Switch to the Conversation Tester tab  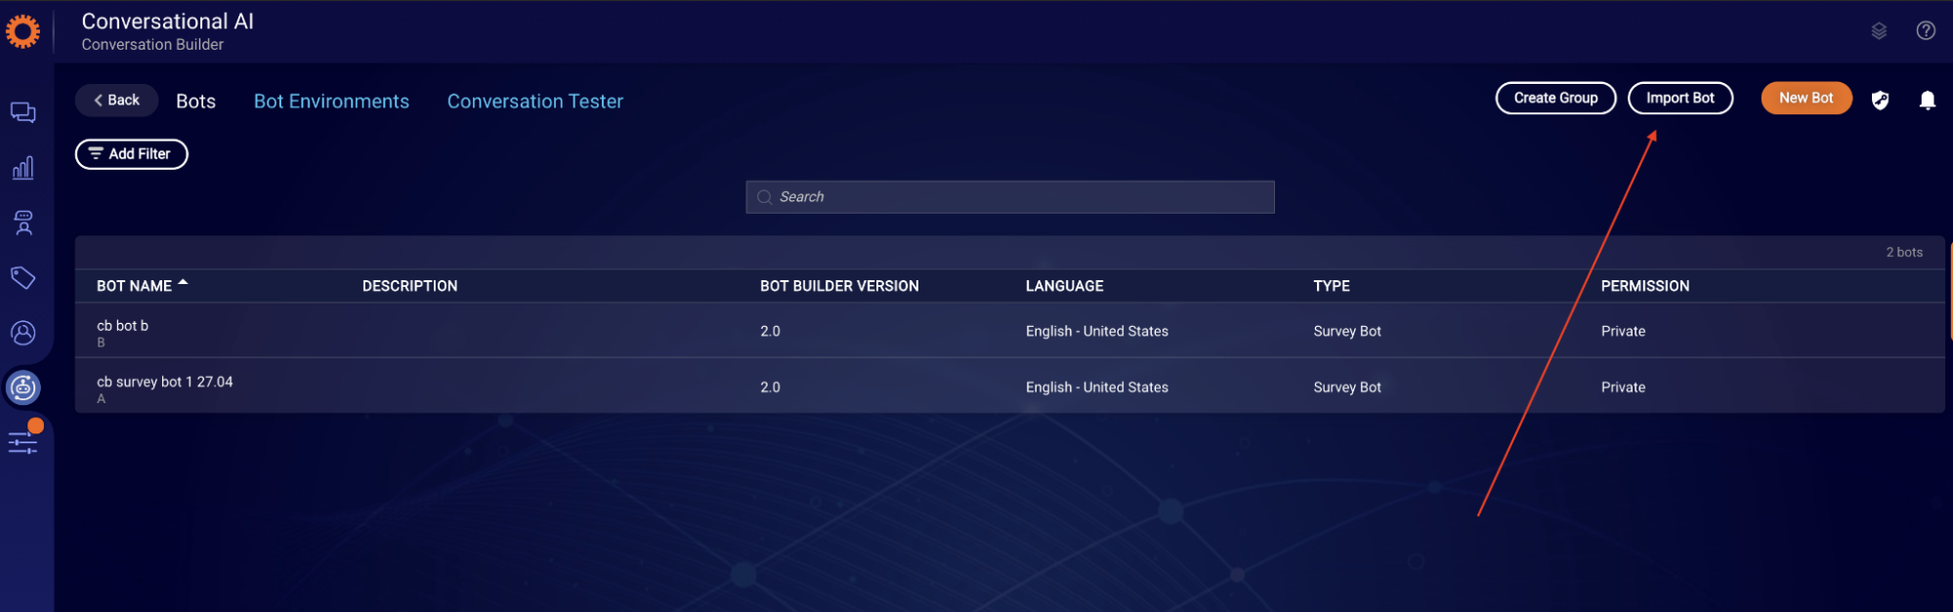click(535, 102)
